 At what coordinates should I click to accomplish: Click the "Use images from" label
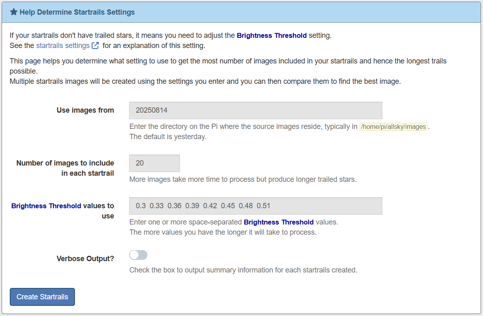85,110
